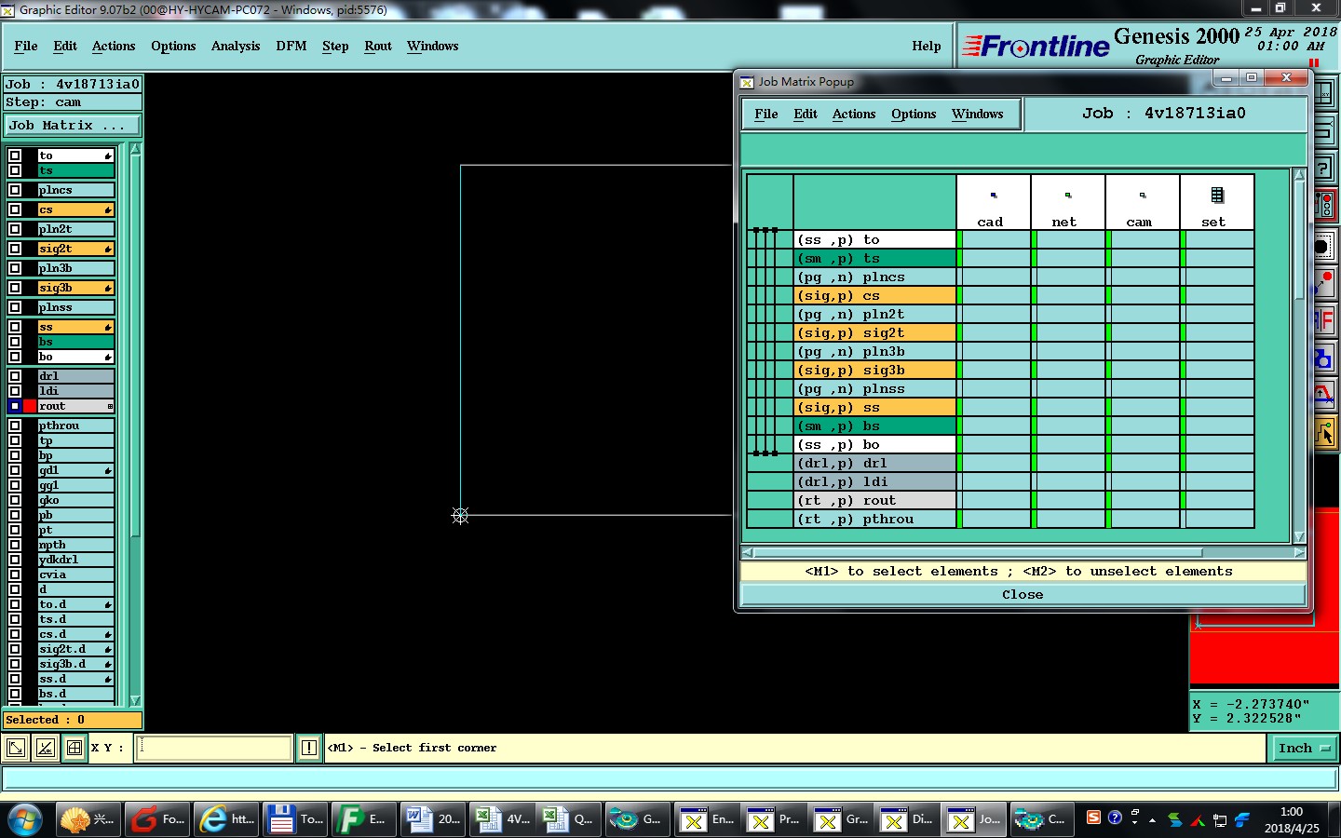Toggle display of the 'rout' layer

(15, 406)
